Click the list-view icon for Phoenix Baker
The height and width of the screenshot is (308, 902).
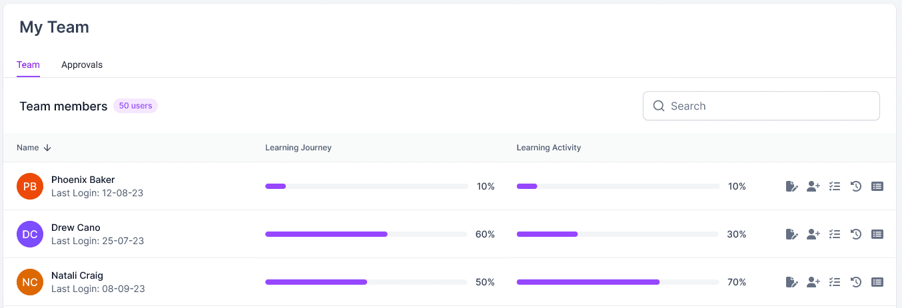tap(877, 186)
